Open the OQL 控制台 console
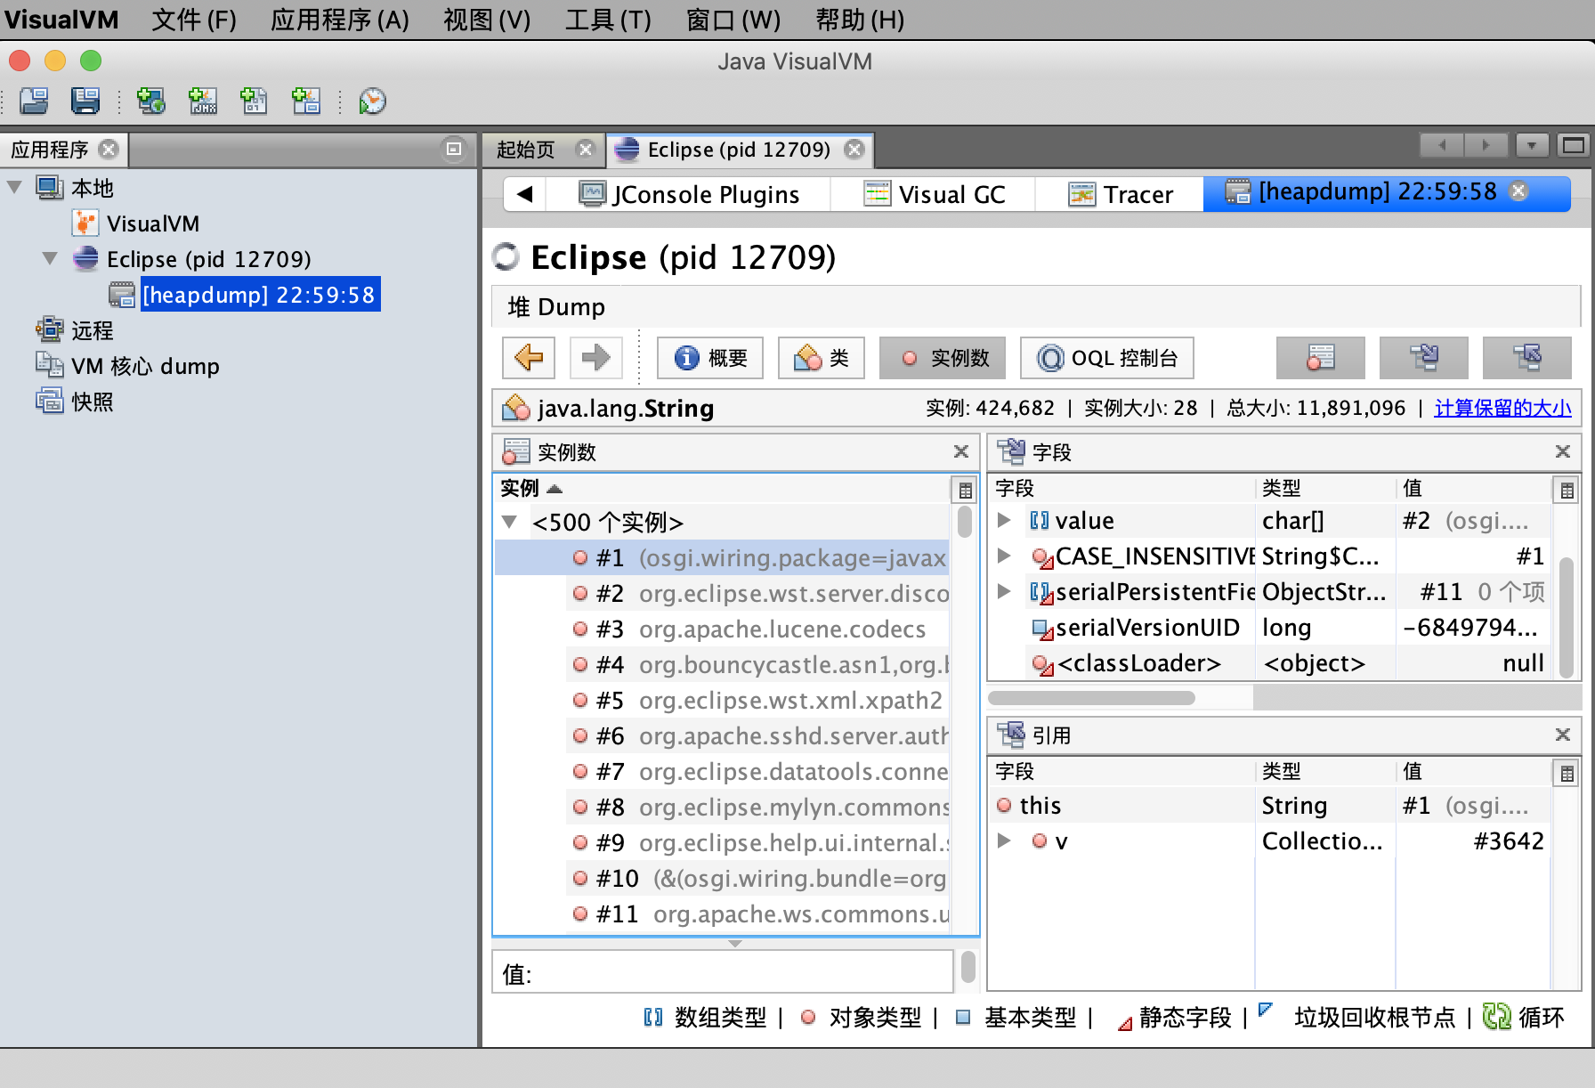 point(1107,358)
